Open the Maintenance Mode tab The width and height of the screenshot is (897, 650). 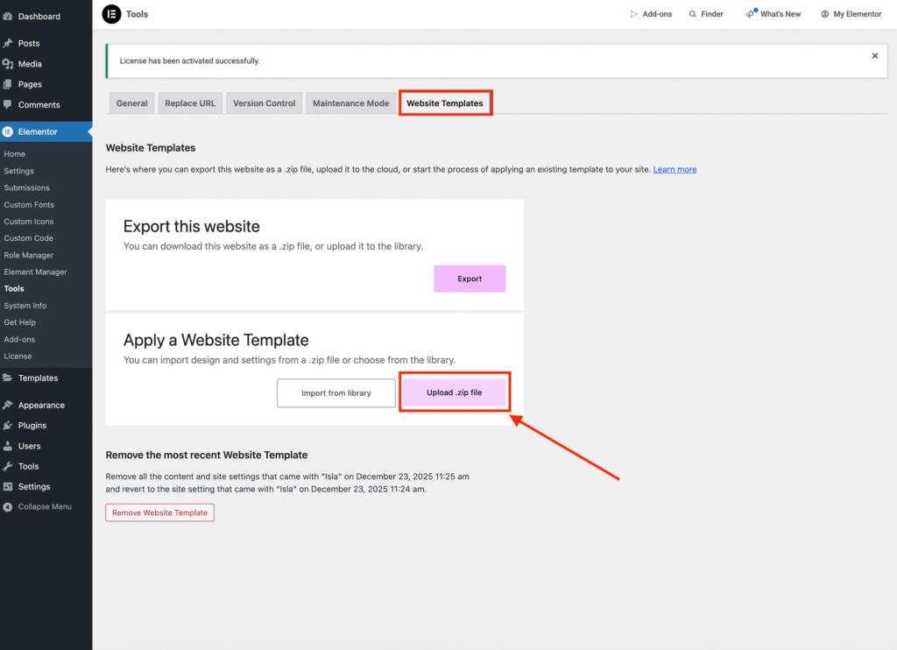[x=350, y=103]
